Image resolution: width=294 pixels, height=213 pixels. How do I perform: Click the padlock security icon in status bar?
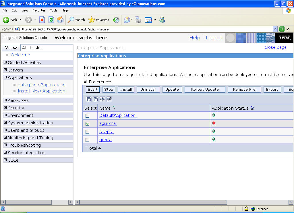[246, 209]
